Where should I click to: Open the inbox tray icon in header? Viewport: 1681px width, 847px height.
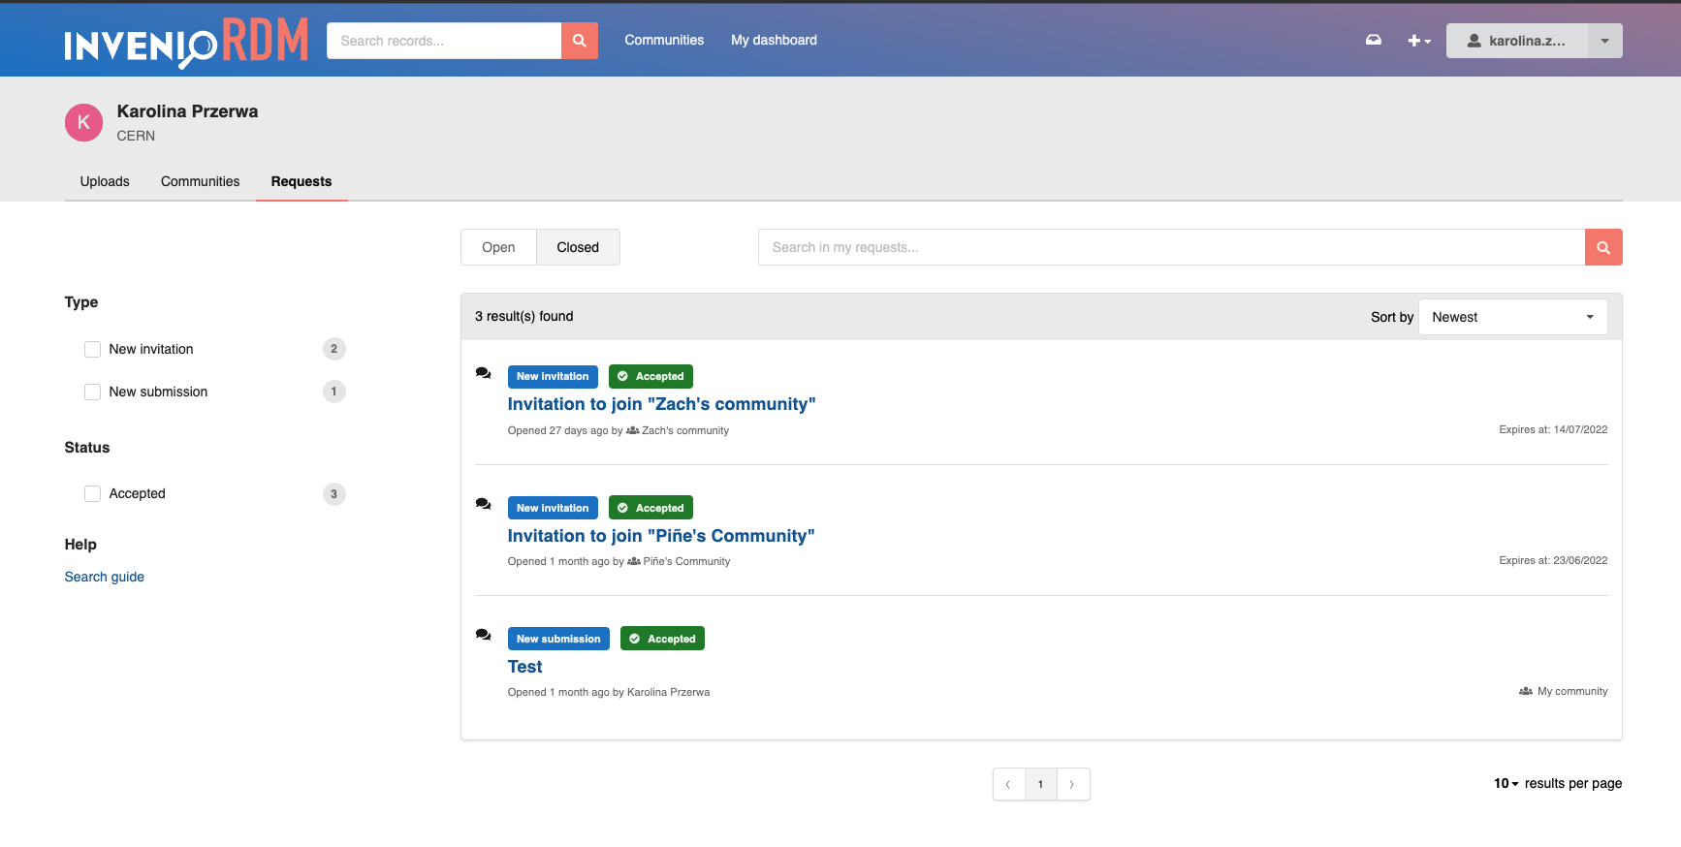(x=1374, y=40)
